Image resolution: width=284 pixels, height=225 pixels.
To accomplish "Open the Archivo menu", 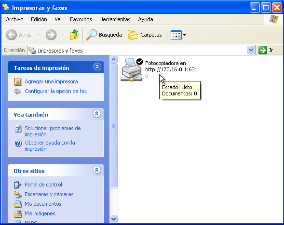I will coord(14,19).
